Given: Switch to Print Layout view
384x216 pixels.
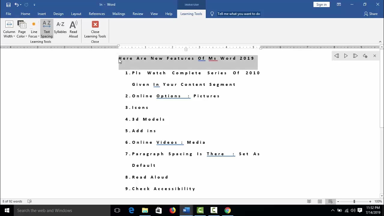Looking at the screenshot, I should tap(320, 201).
